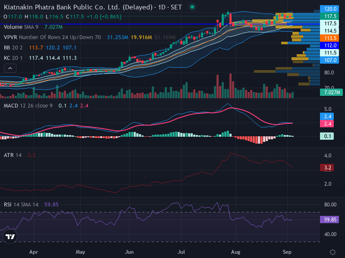The image size is (345, 258).
Task: Select the KC 20 1 indicator label
Action: click(13, 58)
